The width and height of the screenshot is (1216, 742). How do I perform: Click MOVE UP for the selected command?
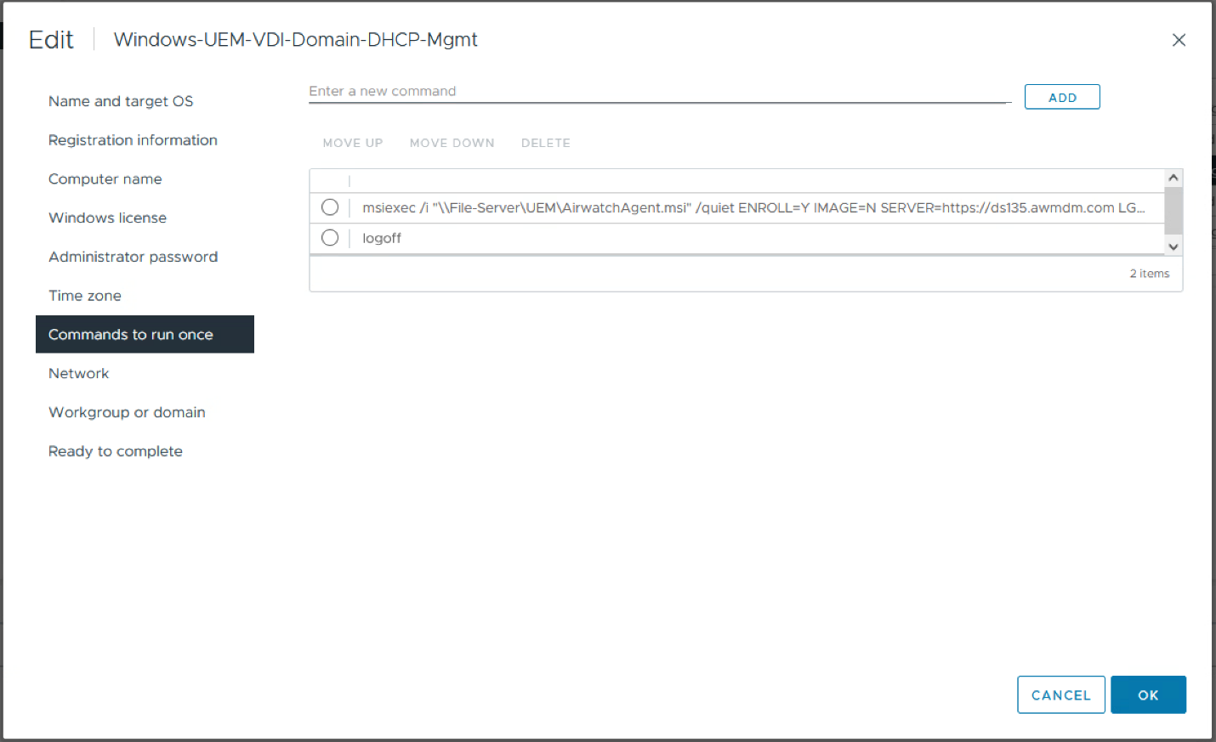click(x=353, y=143)
